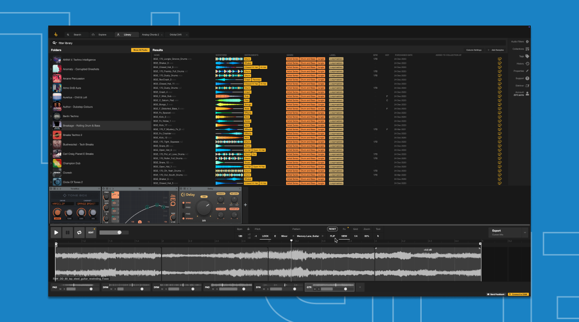Switch to the Analog Chords 2 tab
This screenshot has width=579, height=322.
point(151,35)
